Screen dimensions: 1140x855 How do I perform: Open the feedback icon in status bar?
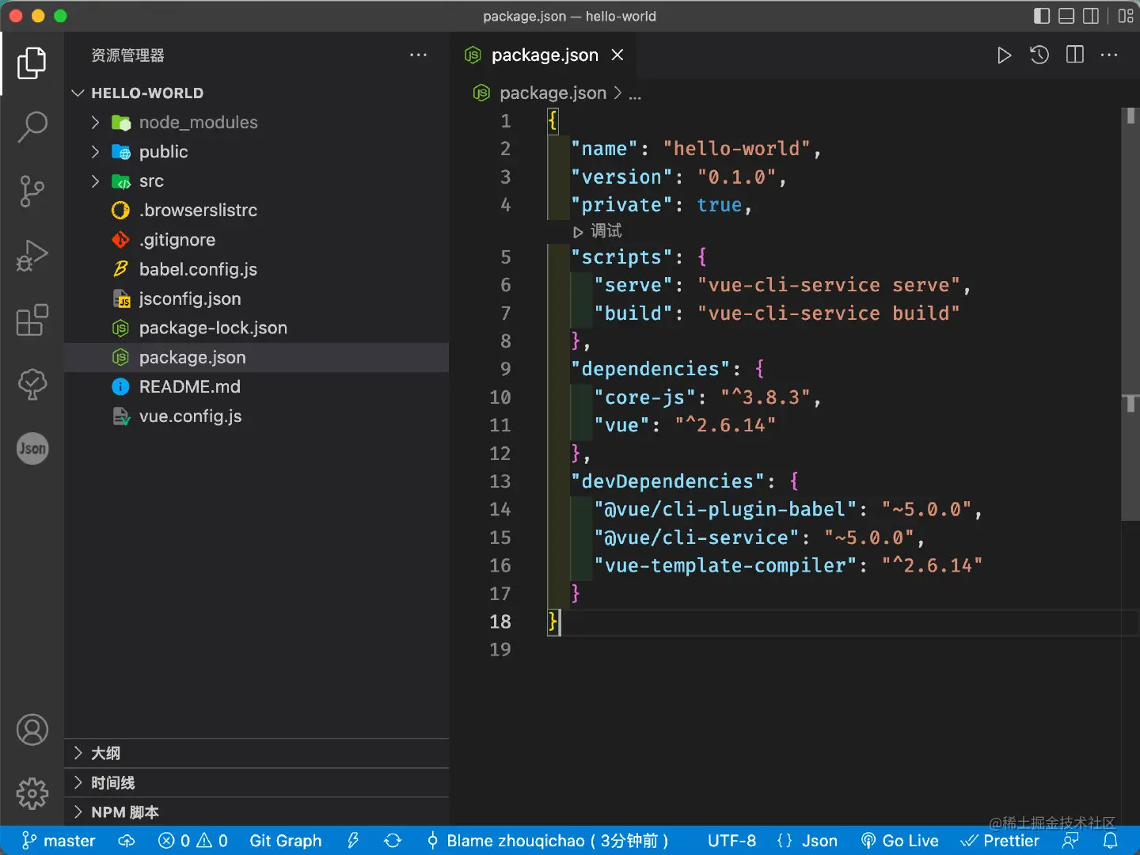[1071, 841]
